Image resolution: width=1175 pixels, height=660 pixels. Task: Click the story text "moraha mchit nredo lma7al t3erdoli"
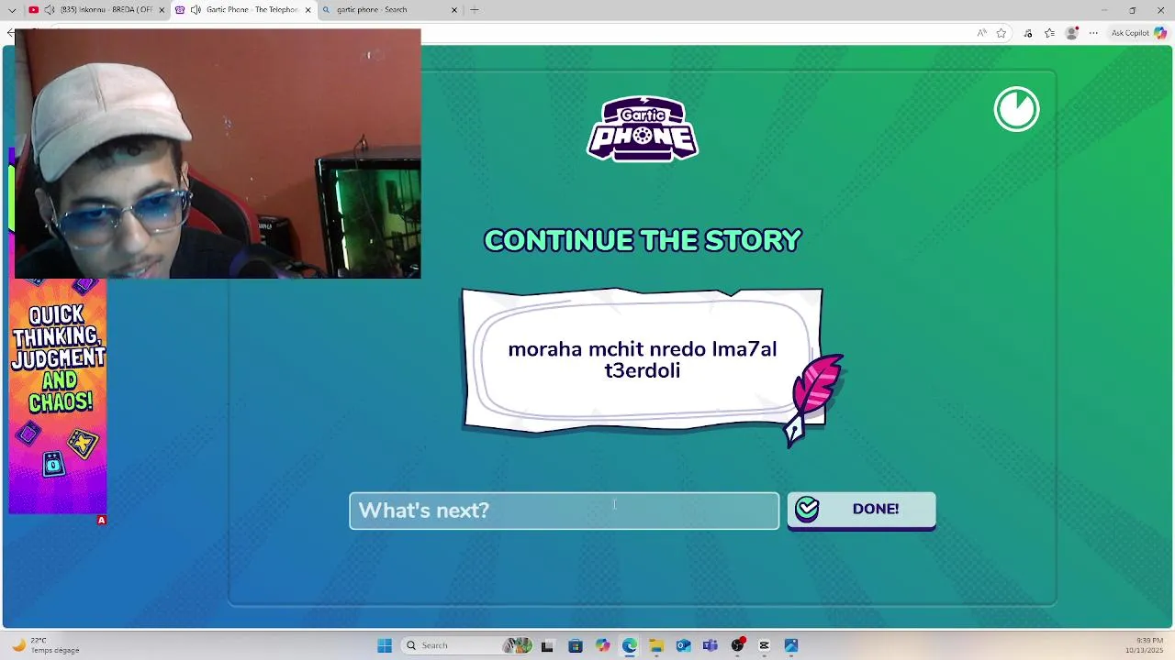coord(642,359)
